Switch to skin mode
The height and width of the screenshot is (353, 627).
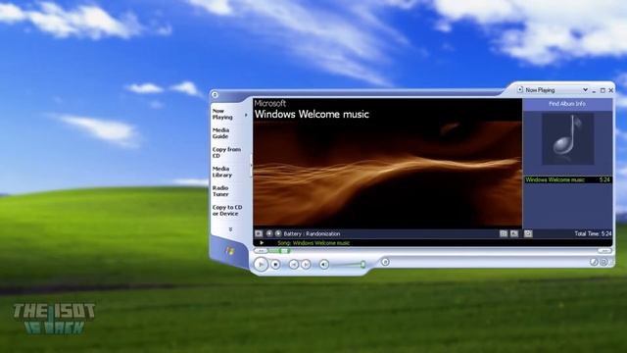click(603, 262)
